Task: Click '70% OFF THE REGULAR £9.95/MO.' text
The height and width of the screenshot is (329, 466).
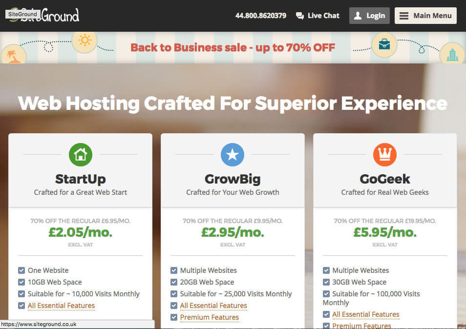Action: tap(233, 221)
